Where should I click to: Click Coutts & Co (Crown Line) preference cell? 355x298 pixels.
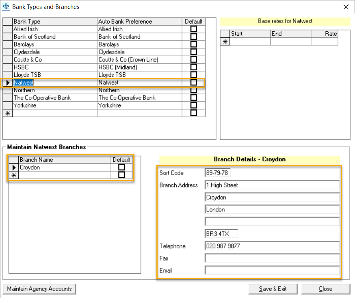coord(140,60)
